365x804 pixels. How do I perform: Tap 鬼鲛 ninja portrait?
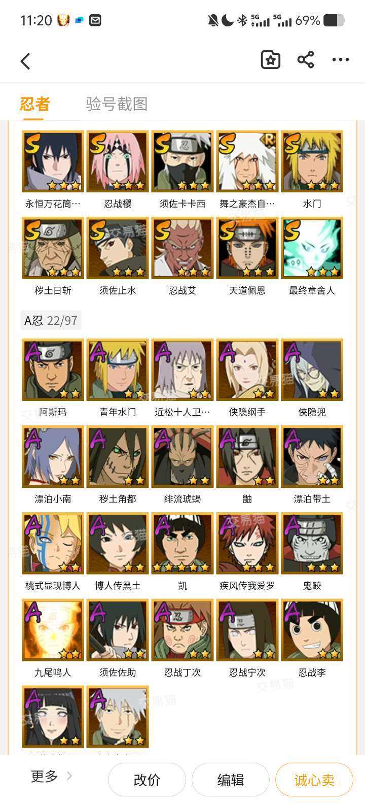coord(312,543)
